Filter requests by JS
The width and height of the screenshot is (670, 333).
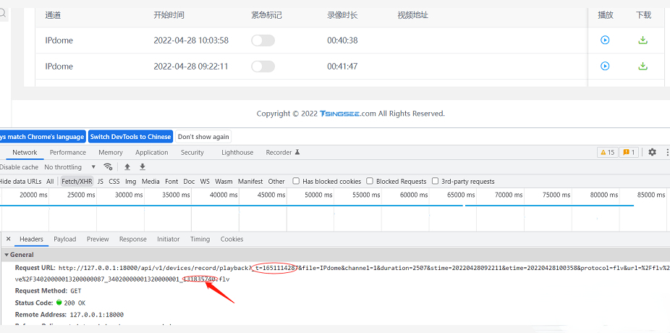point(101,182)
